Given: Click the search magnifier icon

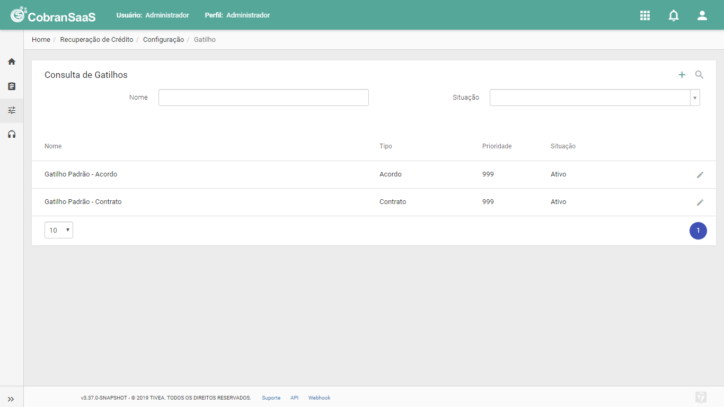Looking at the screenshot, I should 700,75.
